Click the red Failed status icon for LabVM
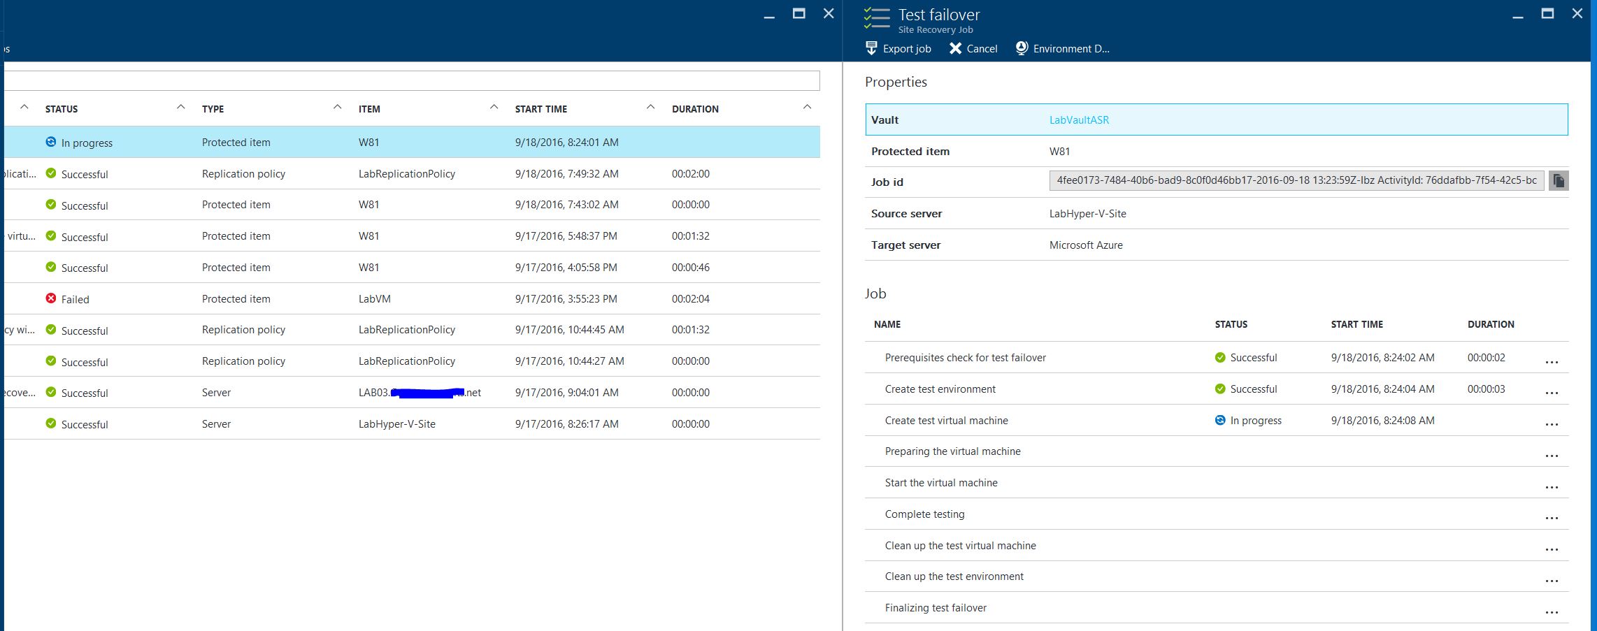1597x631 pixels. (x=51, y=298)
